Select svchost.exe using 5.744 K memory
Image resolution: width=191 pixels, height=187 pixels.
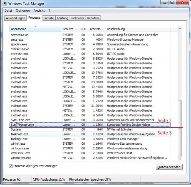90,92
